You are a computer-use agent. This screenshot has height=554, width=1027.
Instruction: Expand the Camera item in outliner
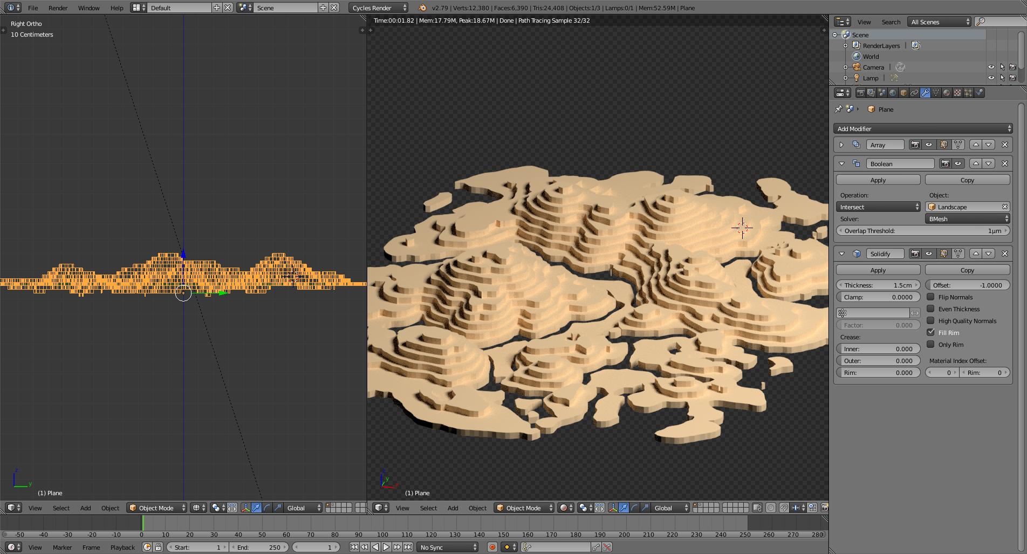coord(845,67)
